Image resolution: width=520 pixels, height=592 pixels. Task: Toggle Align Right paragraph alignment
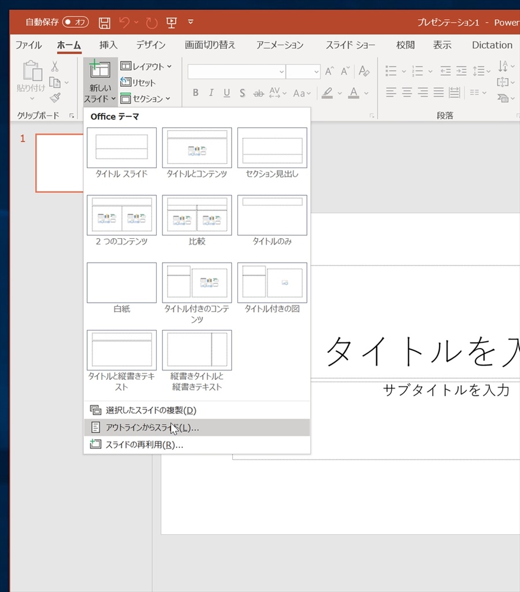click(x=422, y=92)
